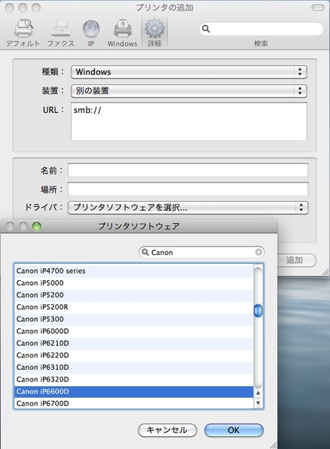This screenshot has width=330, height=449.
Task: Click the blue driver list scrollbar thumb
Action: tap(258, 311)
